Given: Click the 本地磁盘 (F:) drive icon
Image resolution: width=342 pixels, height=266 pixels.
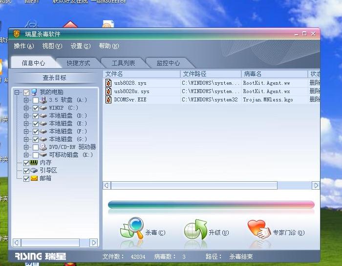Looking at the screenshot, I should point(43,131).
